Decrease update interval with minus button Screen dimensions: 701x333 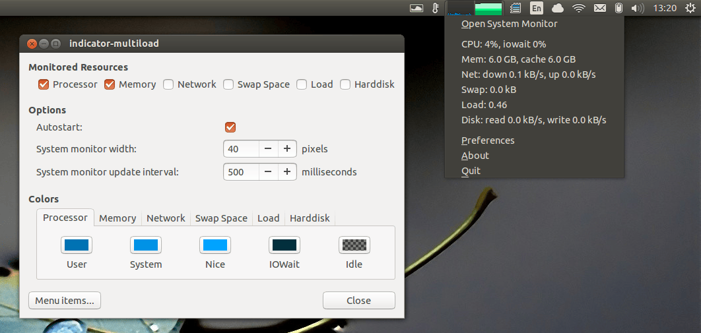(268, 172)
